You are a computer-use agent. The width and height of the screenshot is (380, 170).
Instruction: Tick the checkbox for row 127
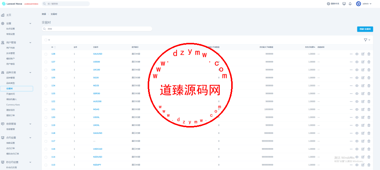pyautogui.click(x=46, y=62)
